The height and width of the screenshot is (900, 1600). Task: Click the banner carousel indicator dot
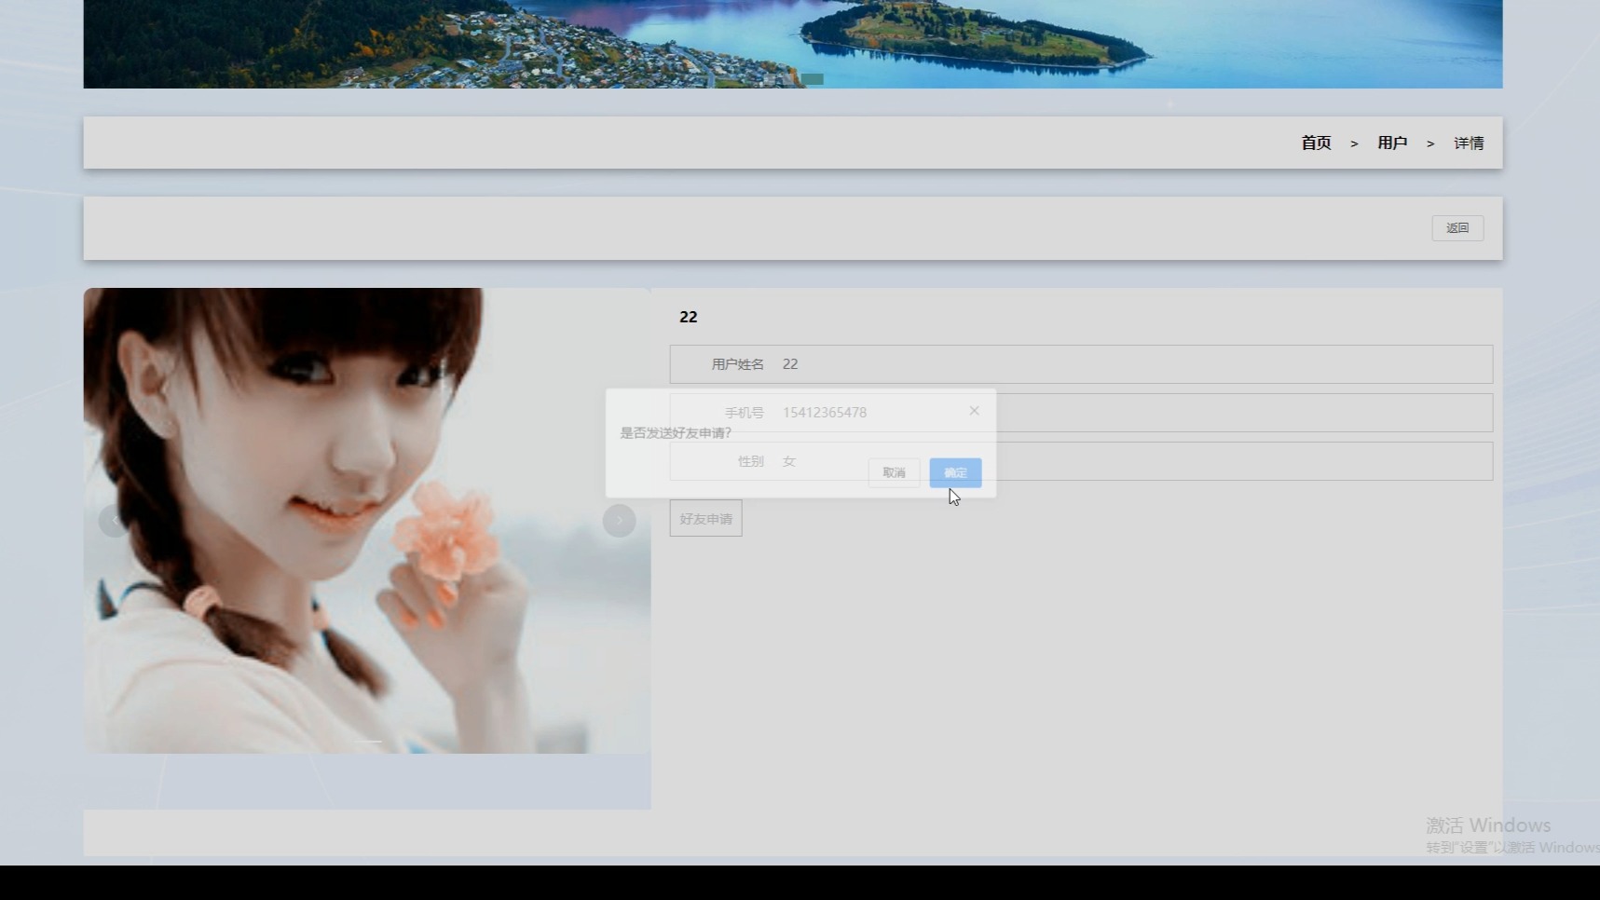click(x=813, y=79)
